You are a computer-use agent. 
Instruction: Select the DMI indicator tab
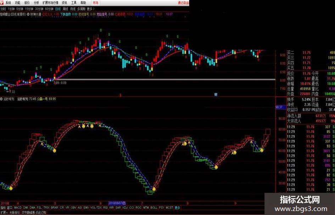point(26,208)
